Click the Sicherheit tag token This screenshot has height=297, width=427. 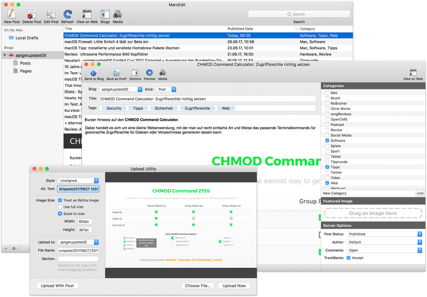coord(164,108)
